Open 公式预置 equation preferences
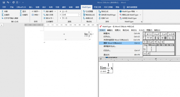Viewport: 180px width, 97px height. 88,11
